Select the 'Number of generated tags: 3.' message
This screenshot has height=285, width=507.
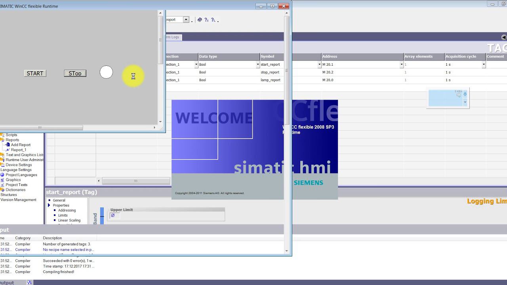pyautogui.click(x=67, y=244)
